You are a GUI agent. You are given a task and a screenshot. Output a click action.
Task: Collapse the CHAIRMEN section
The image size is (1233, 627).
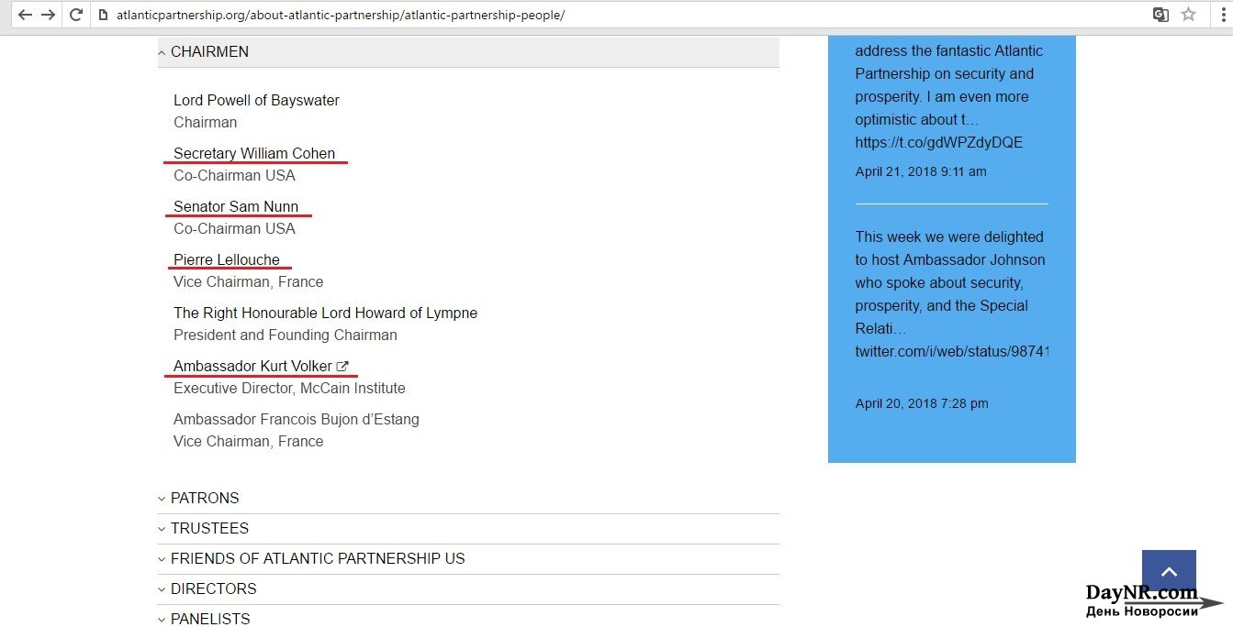(468, 52)
